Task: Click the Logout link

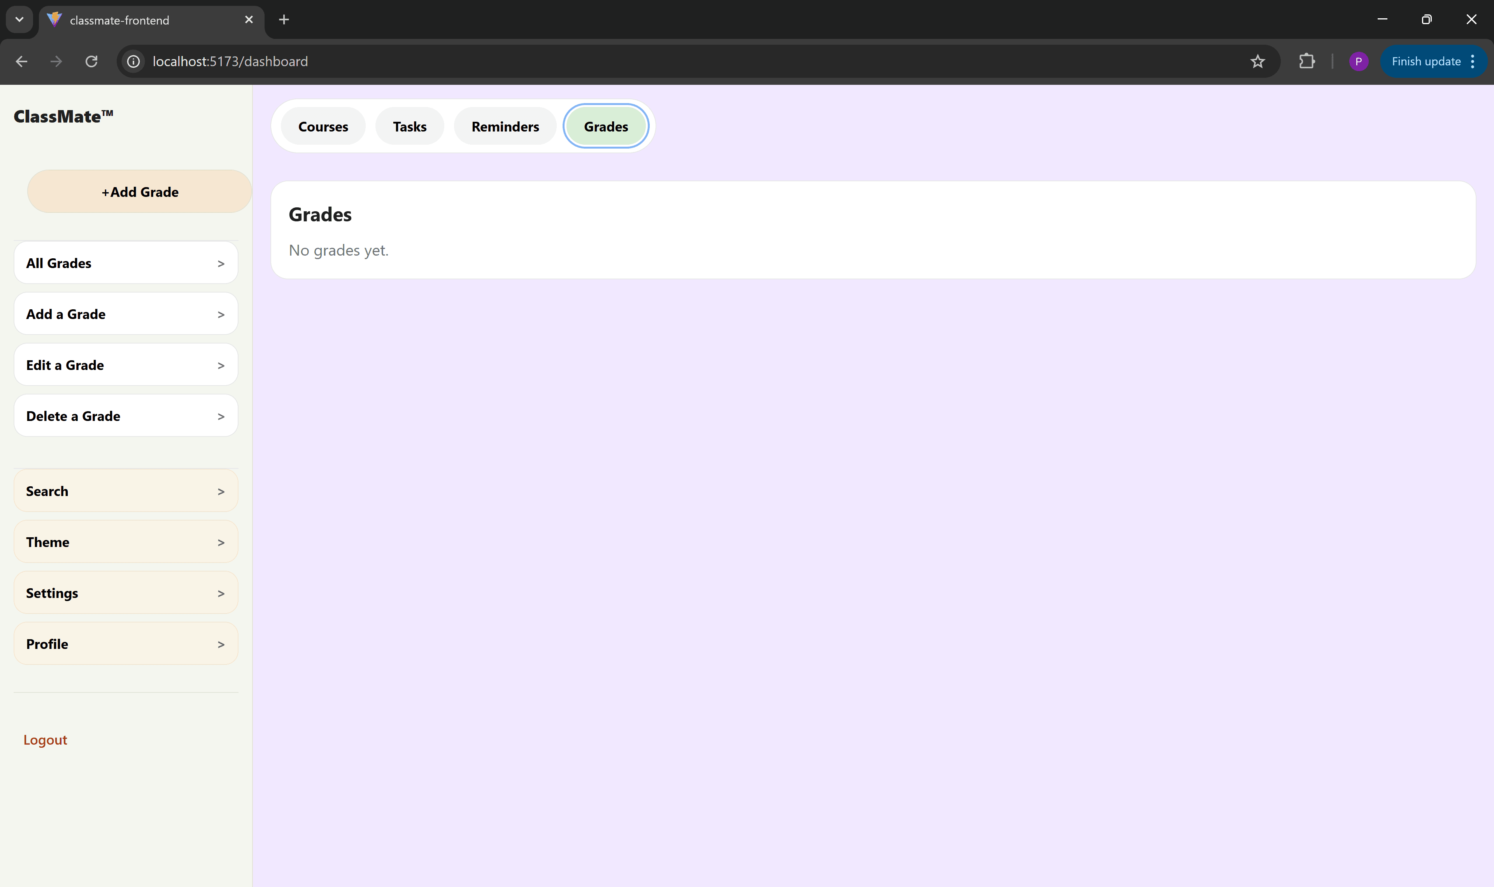Action: pyautogui.click(x=46, y=740)
